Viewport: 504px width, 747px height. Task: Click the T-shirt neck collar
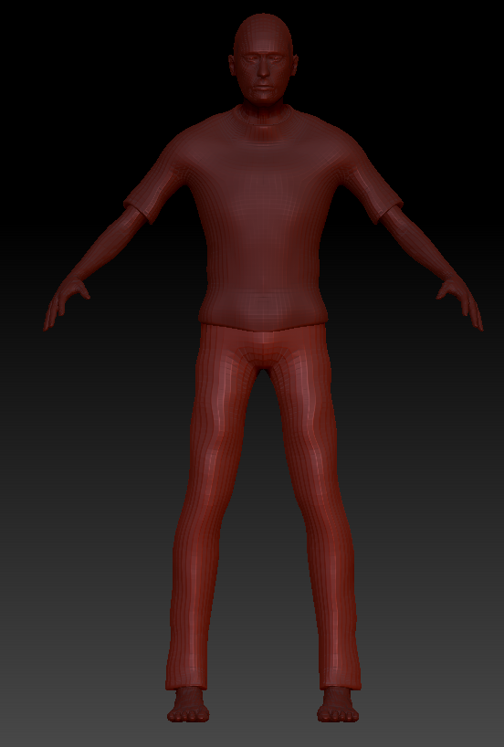[263, 118]
